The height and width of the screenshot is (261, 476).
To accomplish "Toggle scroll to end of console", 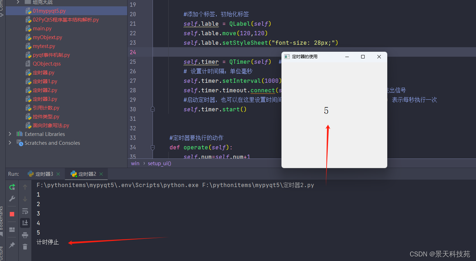I will pos(25,223).
